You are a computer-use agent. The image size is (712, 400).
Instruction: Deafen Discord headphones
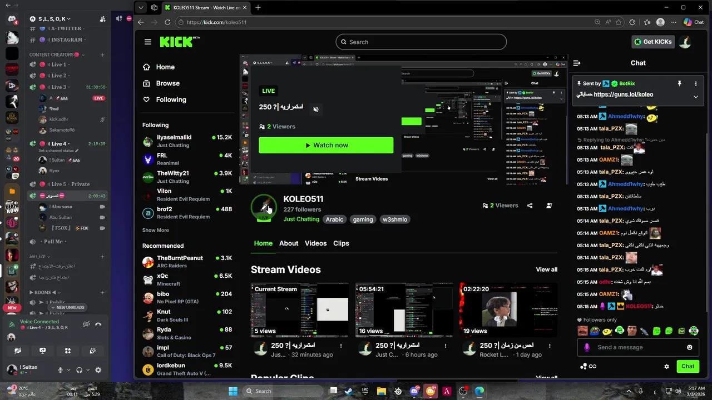80,370
